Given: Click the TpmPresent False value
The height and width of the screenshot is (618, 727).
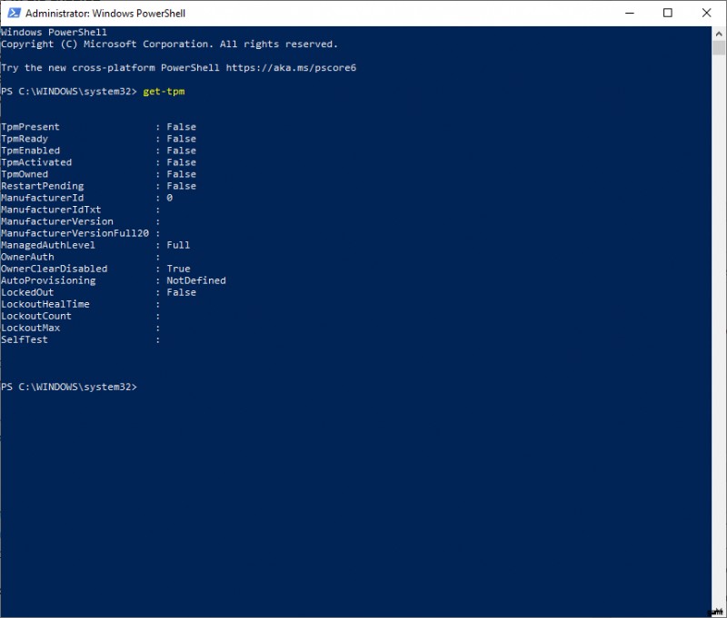Looking at the screenshot, I should coord(181,127).
